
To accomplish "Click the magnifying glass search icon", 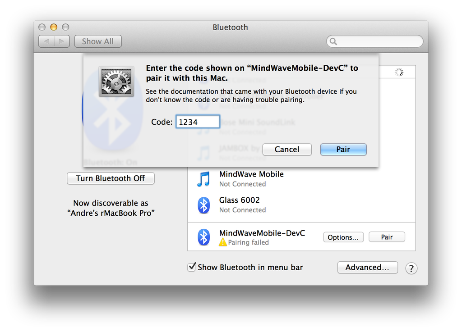I will click(x=333, y=41).
